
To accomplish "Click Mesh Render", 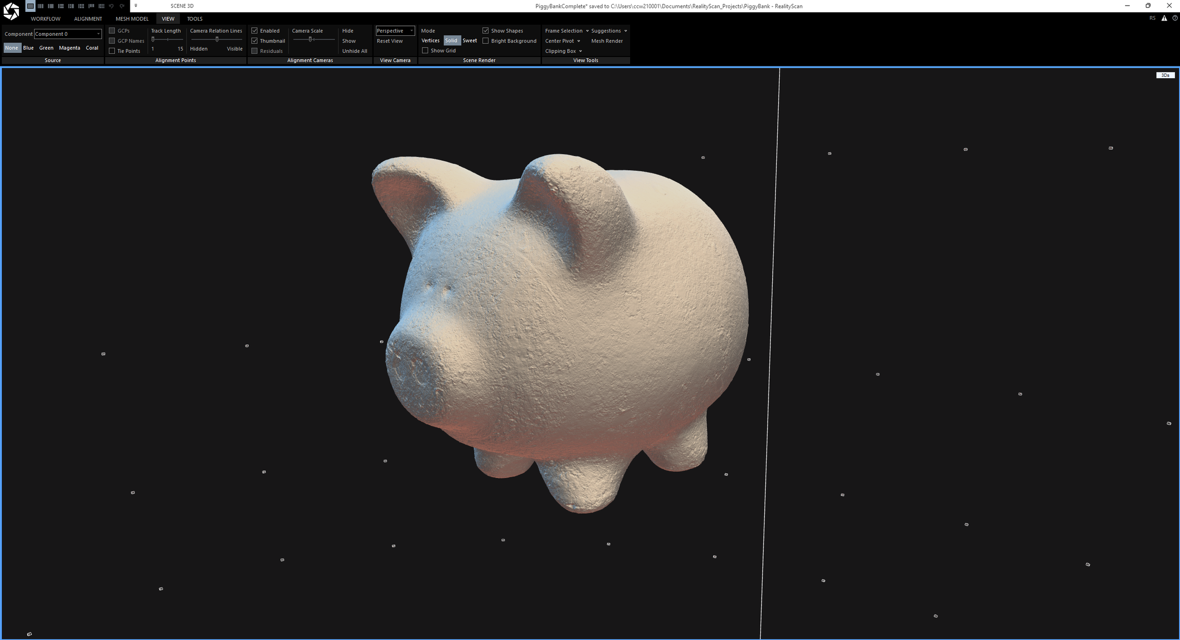I will (x=607, y=41).
